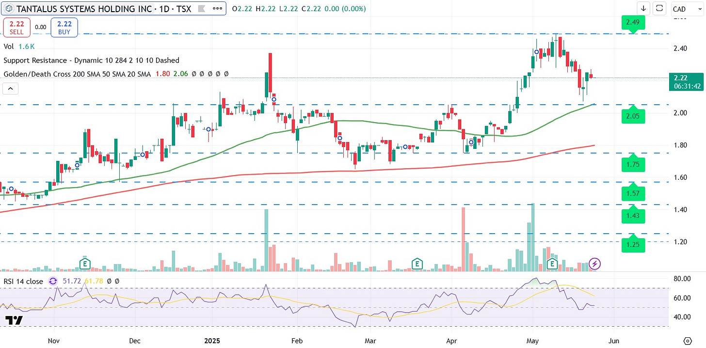
Task: Click the 1.25 support level label
Action: click(x=633, y=244)
